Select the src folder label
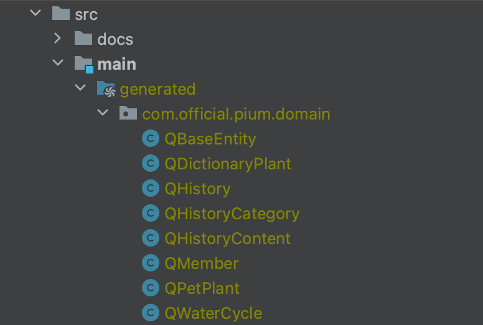 [87, 14]
